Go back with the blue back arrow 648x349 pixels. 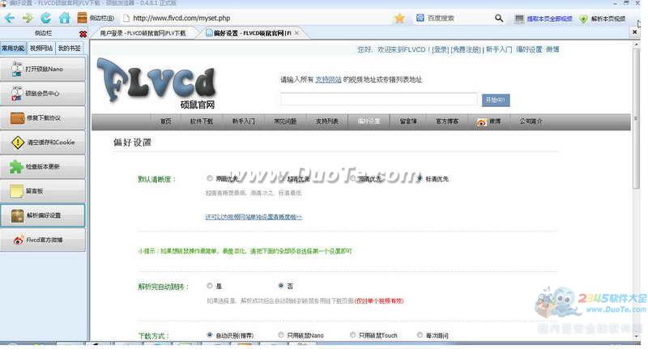tap(10, 18)
